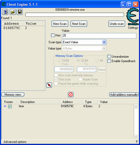Click the Value column header in cheat table
Image resolution: width=140 pixels, height=145 pixels.
pos(104,102)
